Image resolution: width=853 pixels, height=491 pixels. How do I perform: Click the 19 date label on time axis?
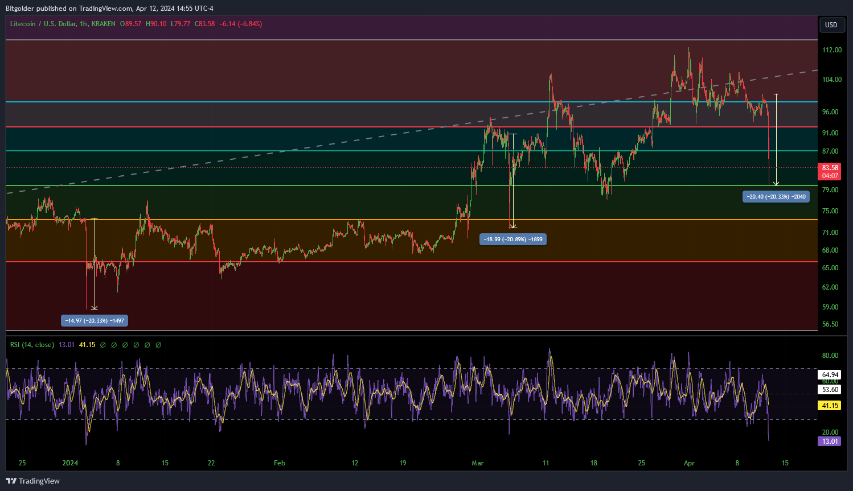coord(403,463)
